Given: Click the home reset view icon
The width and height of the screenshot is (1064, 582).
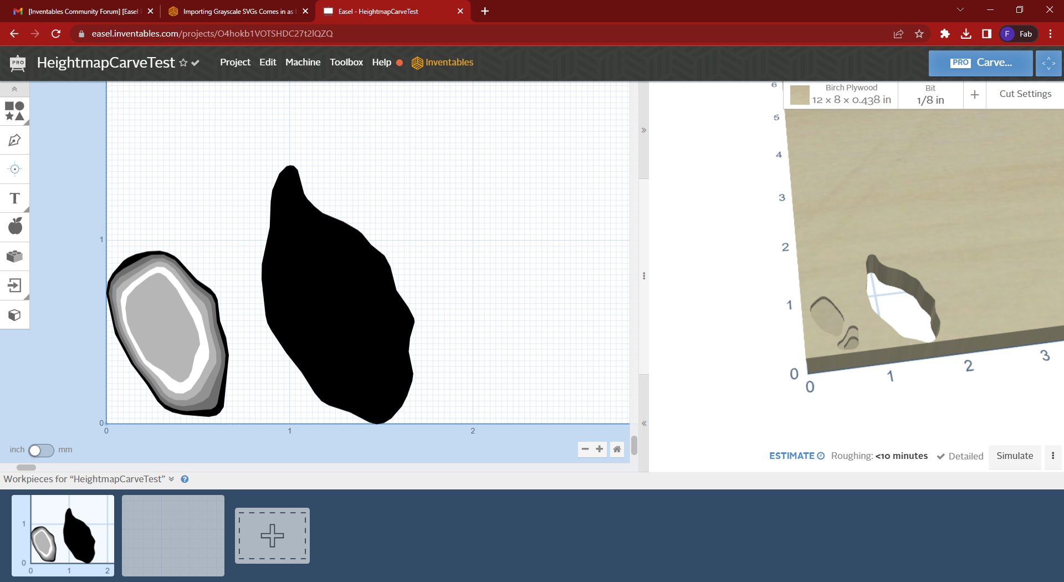Looking at the screenshot, I should [x=617, y=449].
